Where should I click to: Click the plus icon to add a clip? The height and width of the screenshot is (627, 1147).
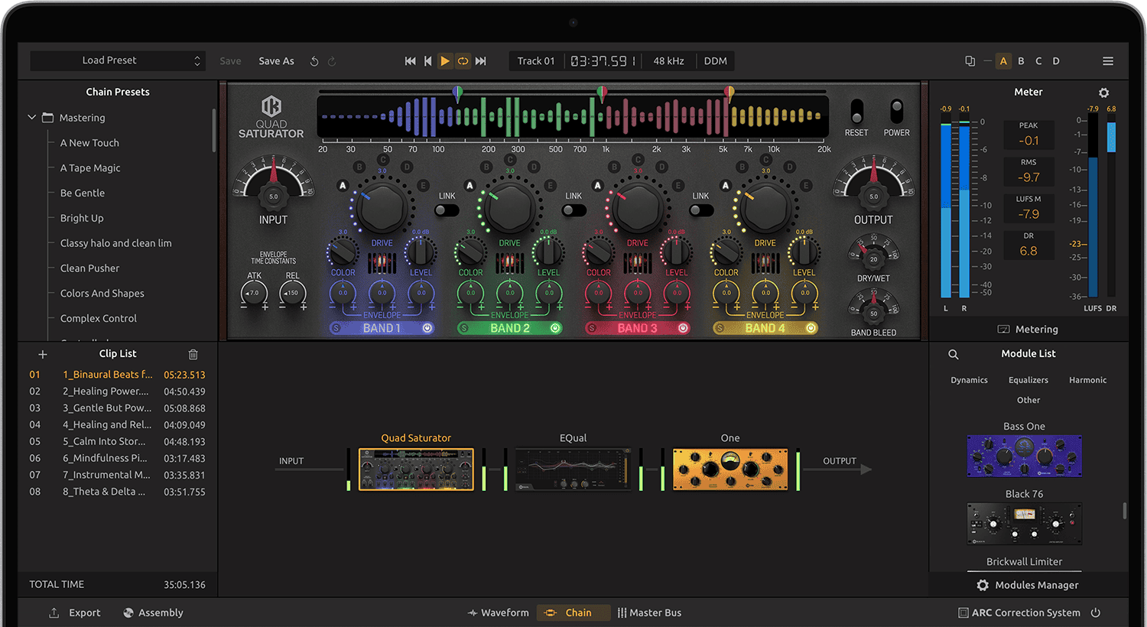42,354
